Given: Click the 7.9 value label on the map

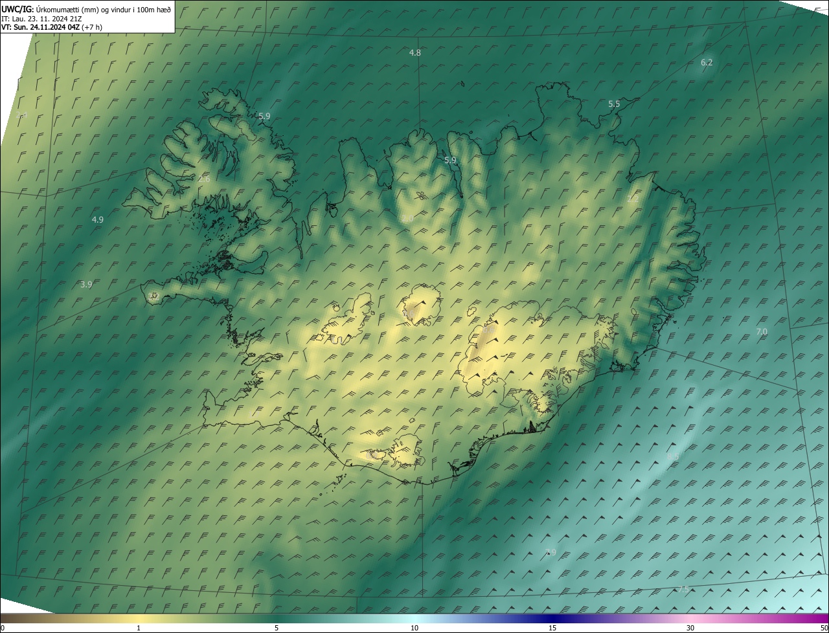Looking at the screenshot, I should [x=551, y=552].
